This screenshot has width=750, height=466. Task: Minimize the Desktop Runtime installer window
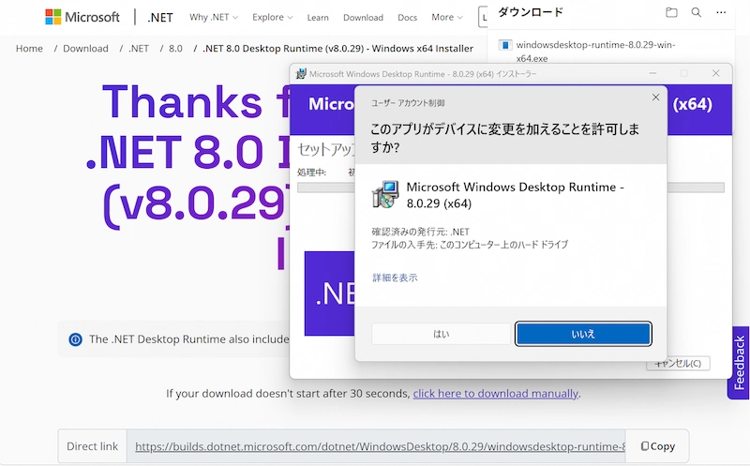[652, 73]
